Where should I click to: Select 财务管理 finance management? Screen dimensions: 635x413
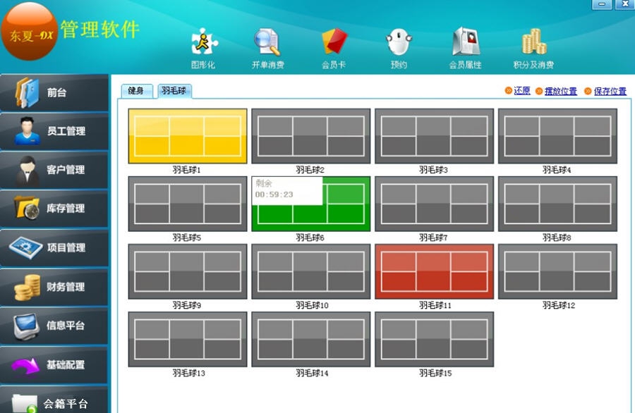coord(54,287)
